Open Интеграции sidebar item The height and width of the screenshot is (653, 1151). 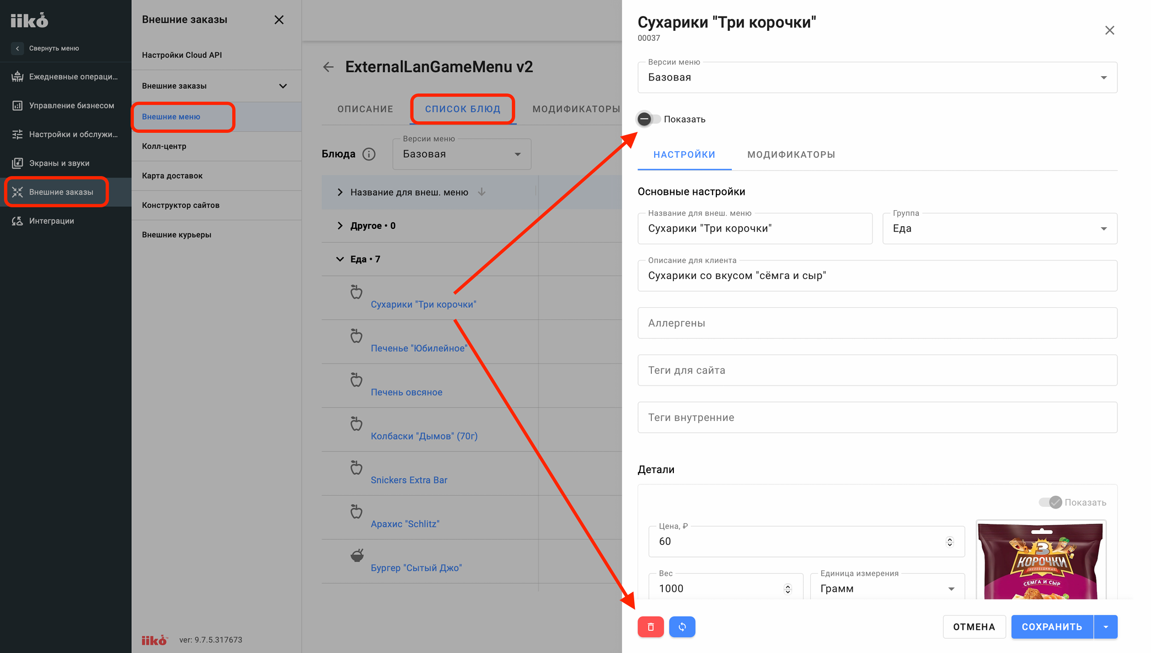click(66, 221)
